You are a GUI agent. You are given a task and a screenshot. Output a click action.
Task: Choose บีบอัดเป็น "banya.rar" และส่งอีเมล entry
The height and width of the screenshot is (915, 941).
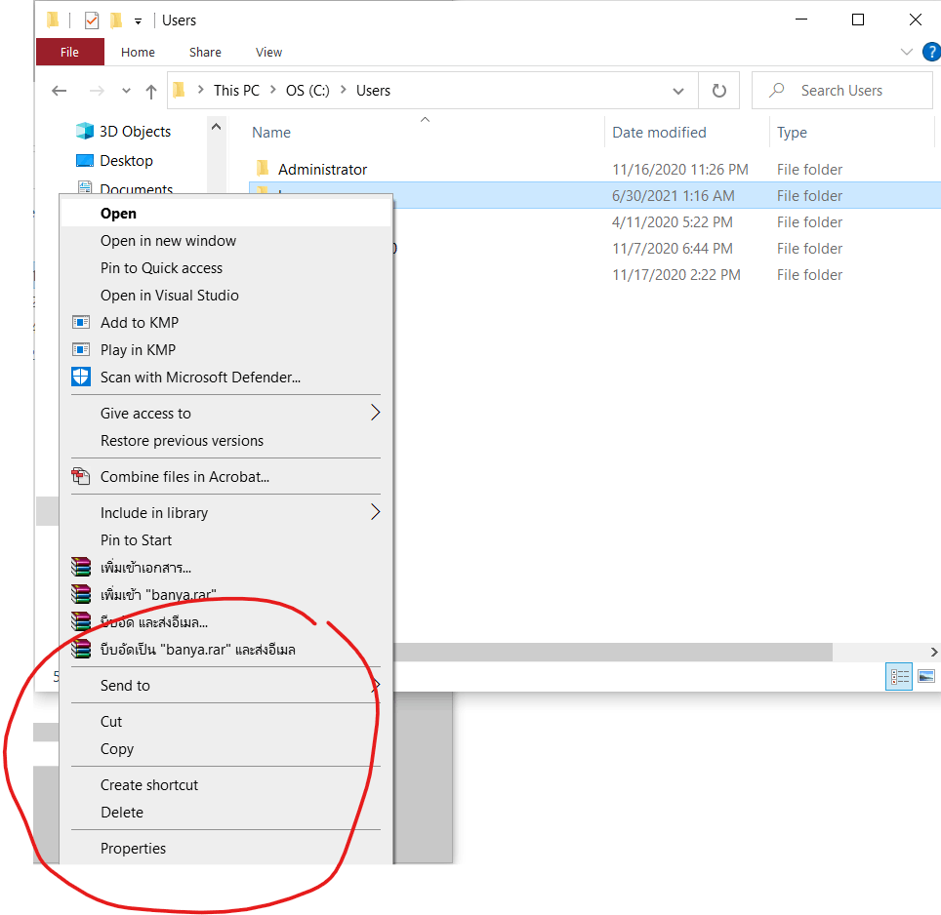[x=226, y=650]
